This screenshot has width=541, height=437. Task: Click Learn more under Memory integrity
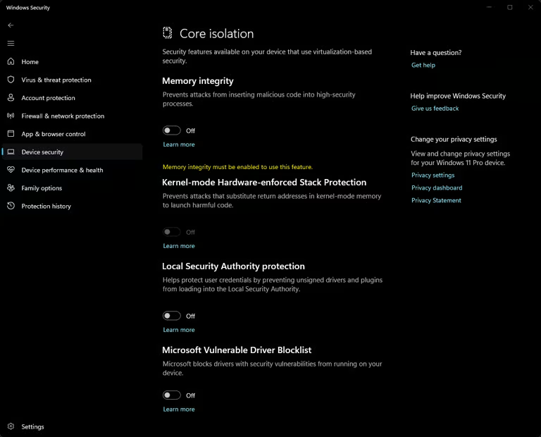tap(179, 144)
